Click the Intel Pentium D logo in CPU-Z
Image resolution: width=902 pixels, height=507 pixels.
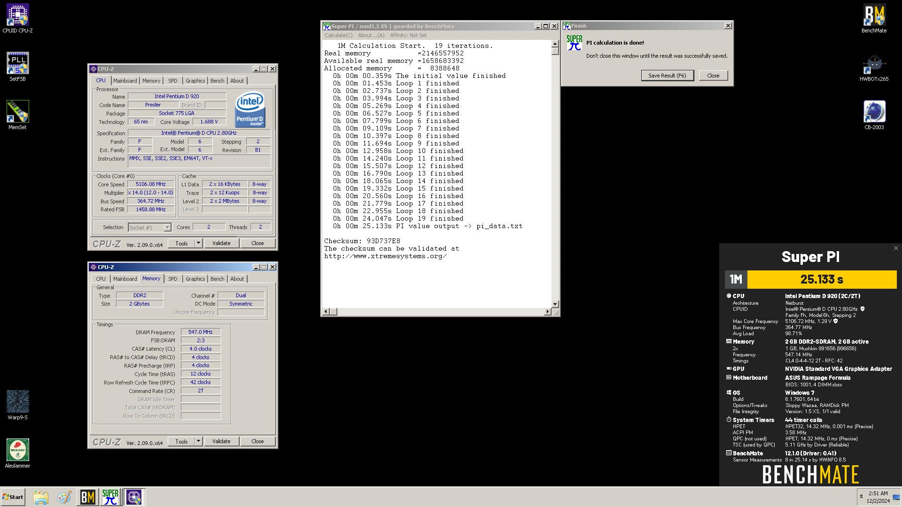click(x=250, y=109)
